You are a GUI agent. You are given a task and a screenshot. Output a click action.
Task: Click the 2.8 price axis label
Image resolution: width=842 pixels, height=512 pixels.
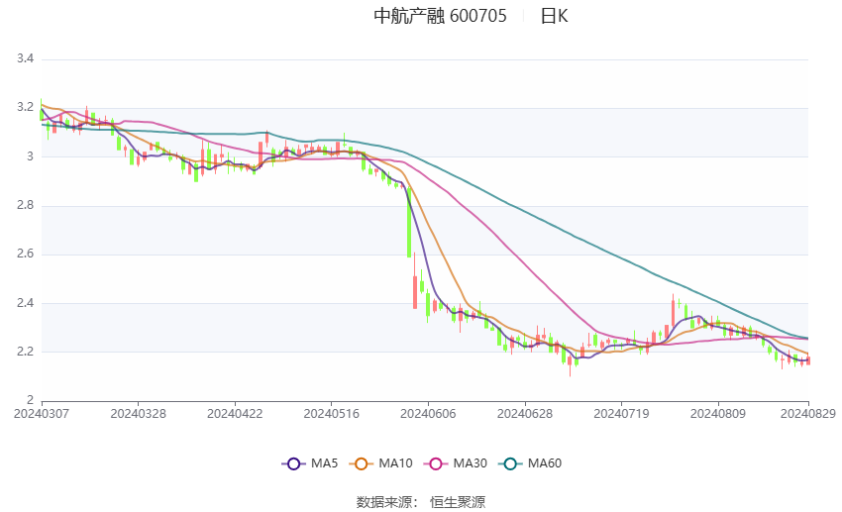(25, 205)
